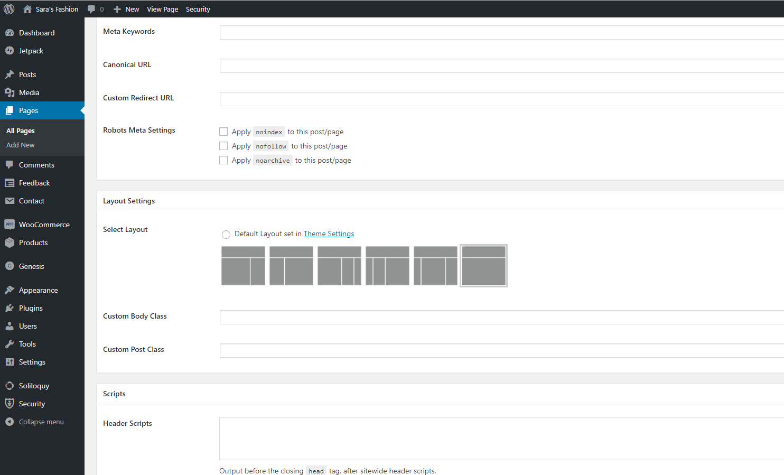Screen dimensions: 784x475
Task: Go to the Dashboard menu label
Action: (x=36, y=33)
